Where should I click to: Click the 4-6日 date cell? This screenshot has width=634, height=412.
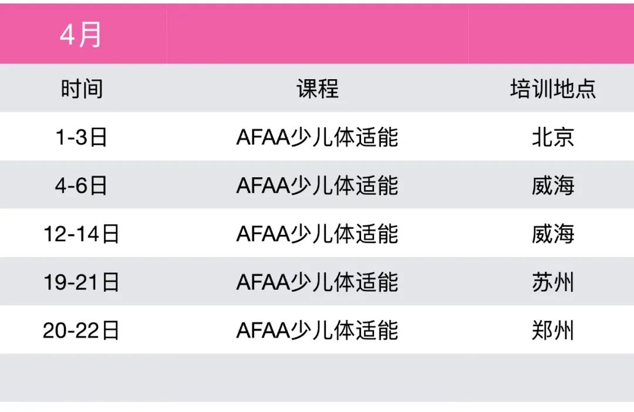(x=82, y=185)
